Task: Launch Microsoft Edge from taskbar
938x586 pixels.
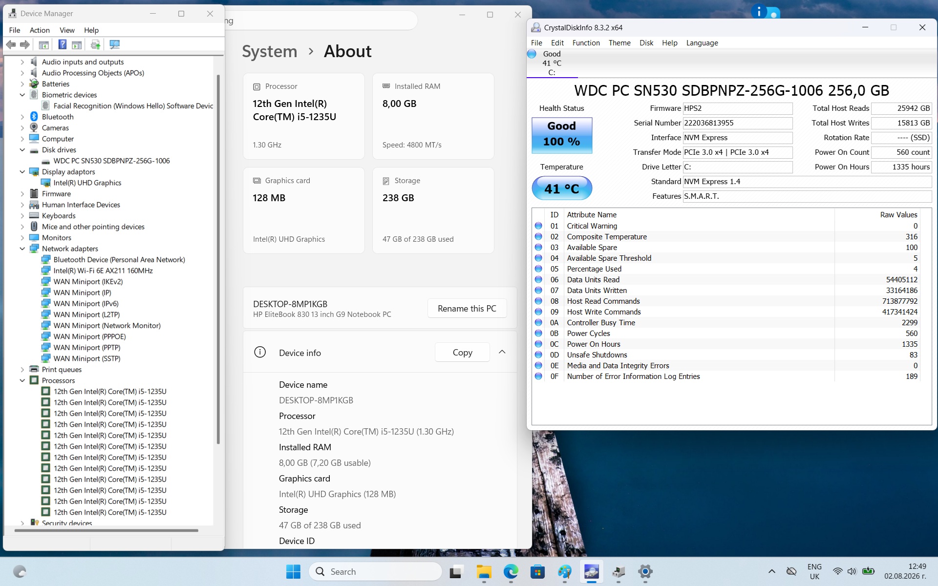Action: 511,571
